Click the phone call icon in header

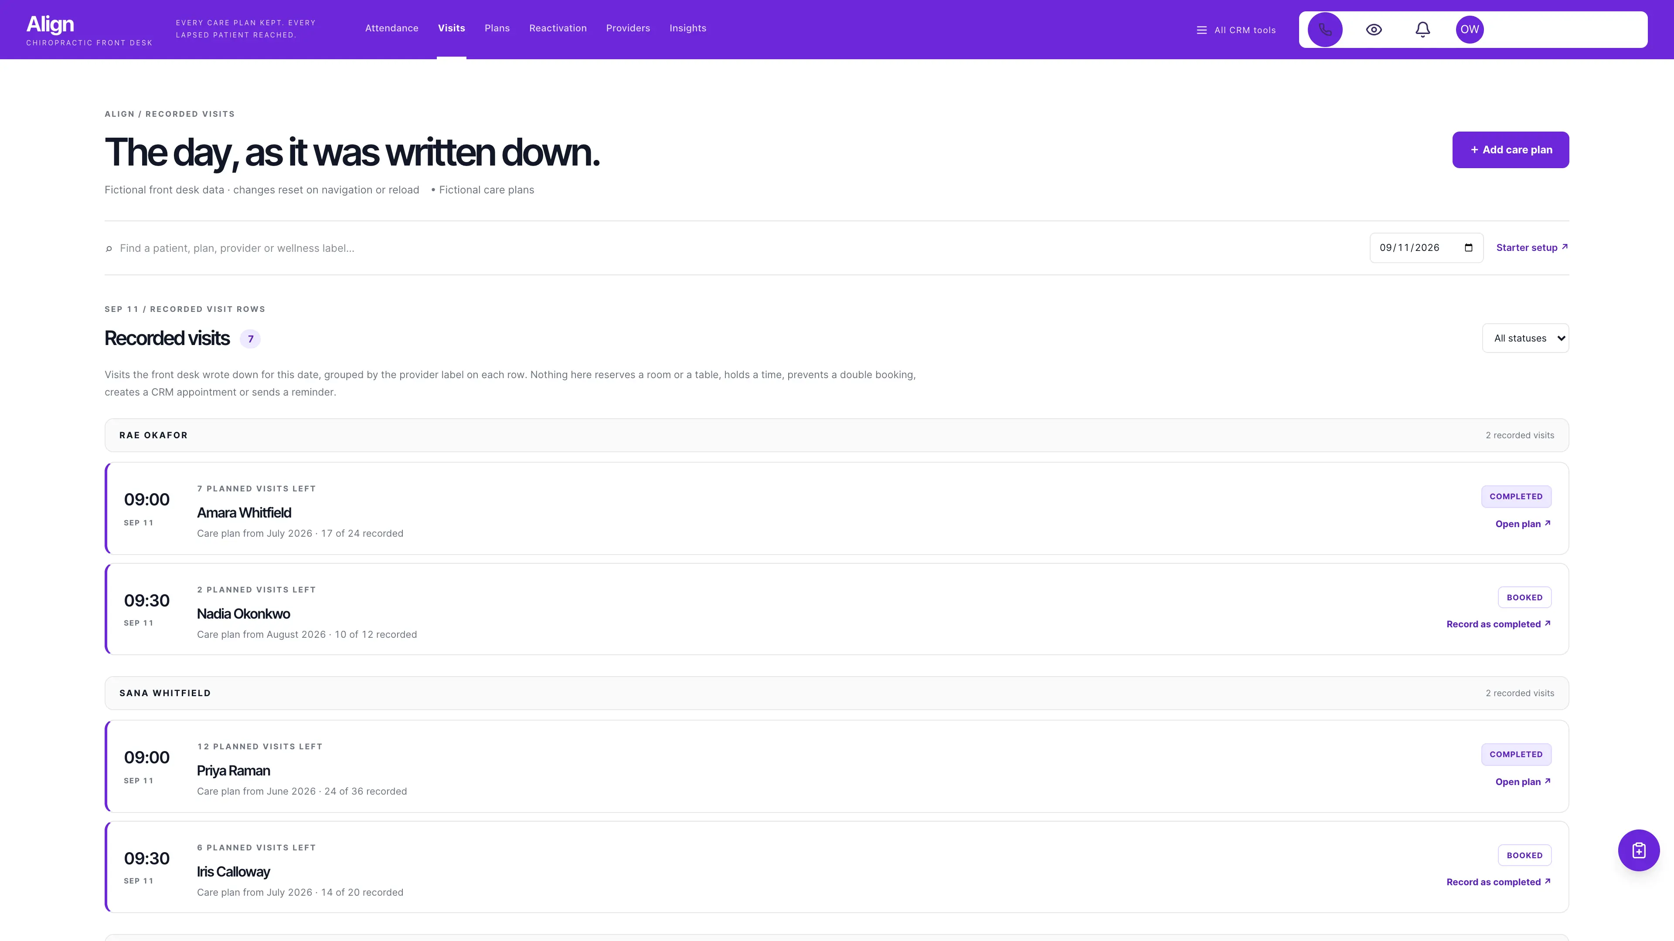[x=1325, y=29]
